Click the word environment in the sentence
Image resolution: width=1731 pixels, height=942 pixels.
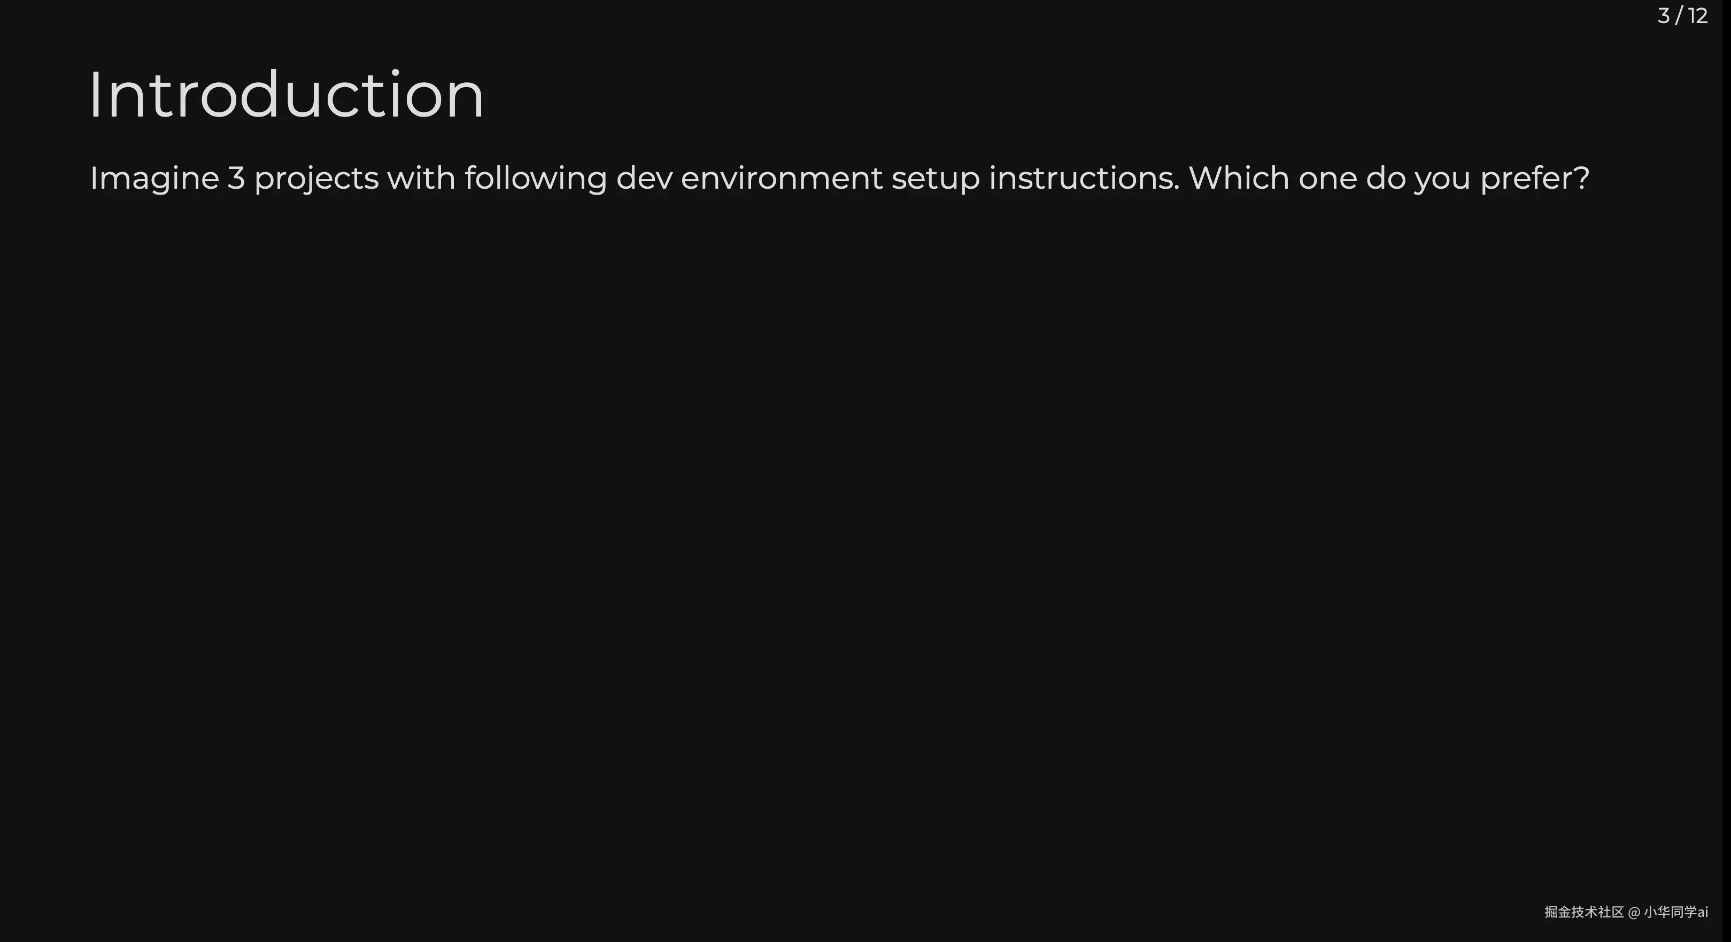pyautogui.click(x=781, y=179)
